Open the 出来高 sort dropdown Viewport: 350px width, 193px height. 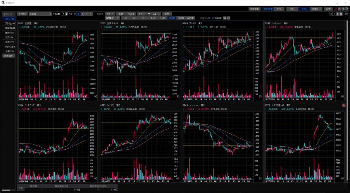click(x=50, y=14)
